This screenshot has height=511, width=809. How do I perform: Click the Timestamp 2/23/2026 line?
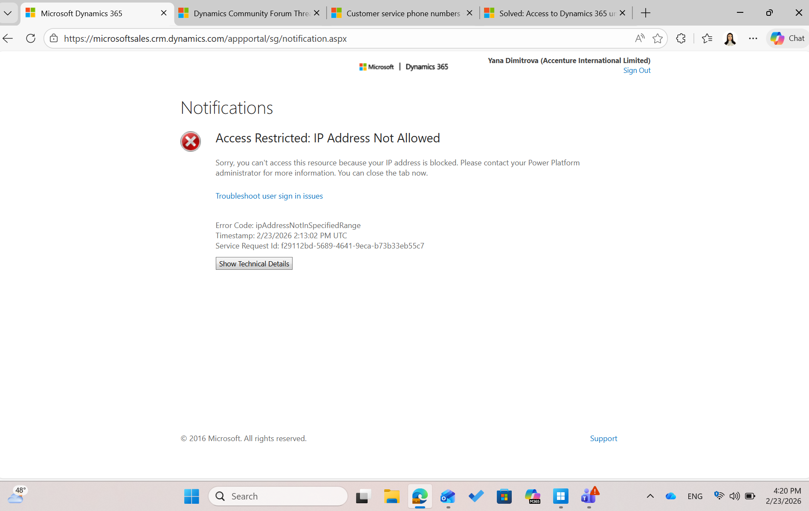point(281,235)
